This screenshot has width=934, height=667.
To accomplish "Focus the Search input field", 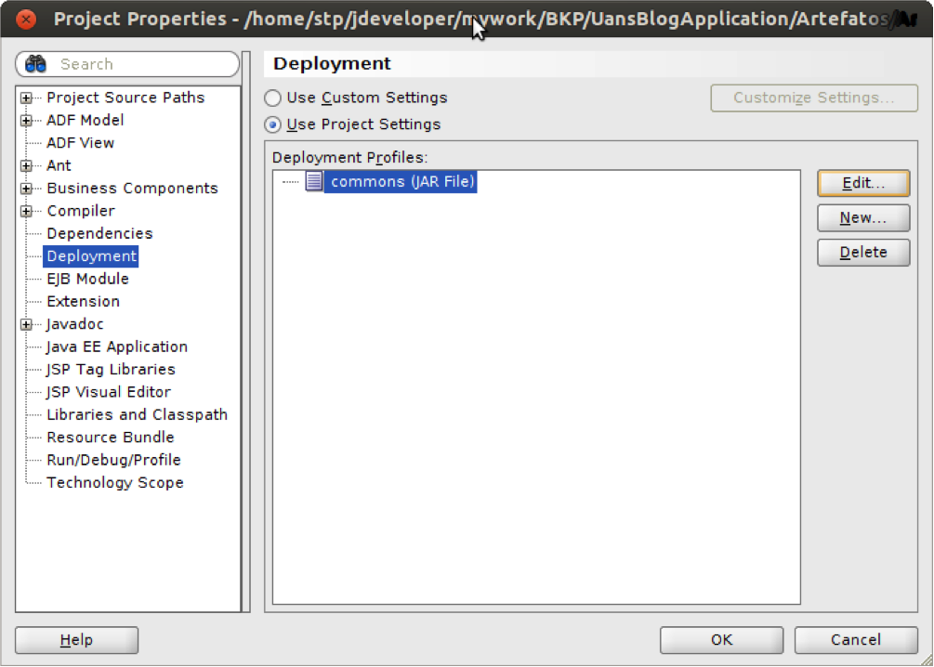I will (127, 64).
